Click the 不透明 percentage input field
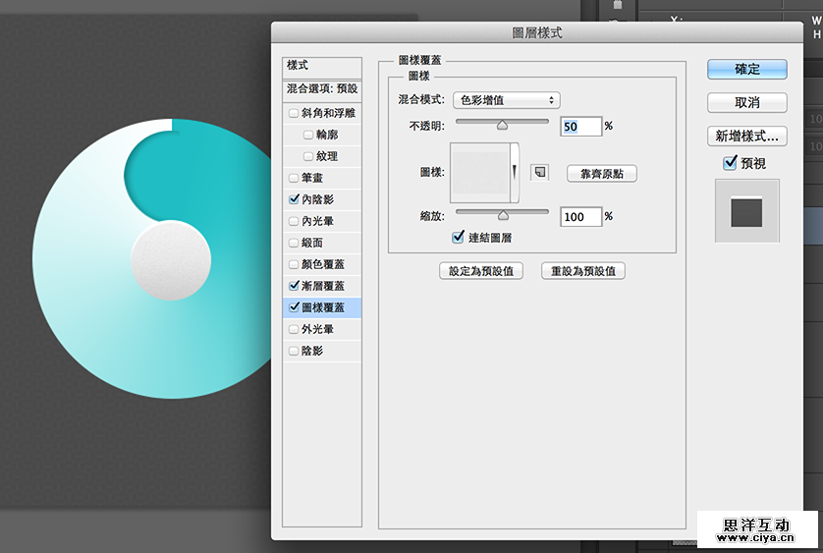The height and width of the screenshot is (553, 823). pos(580,127)
